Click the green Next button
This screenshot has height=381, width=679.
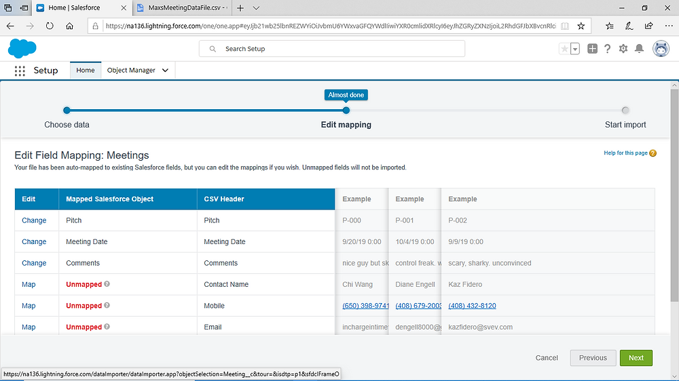coord(636,358)
